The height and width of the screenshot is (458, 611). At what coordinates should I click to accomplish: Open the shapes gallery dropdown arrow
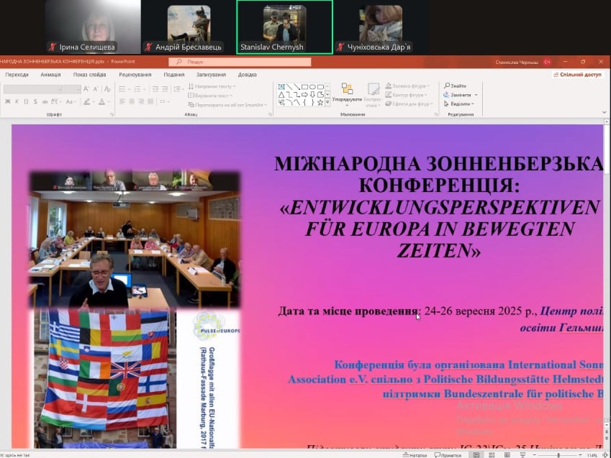coord(328,103)
